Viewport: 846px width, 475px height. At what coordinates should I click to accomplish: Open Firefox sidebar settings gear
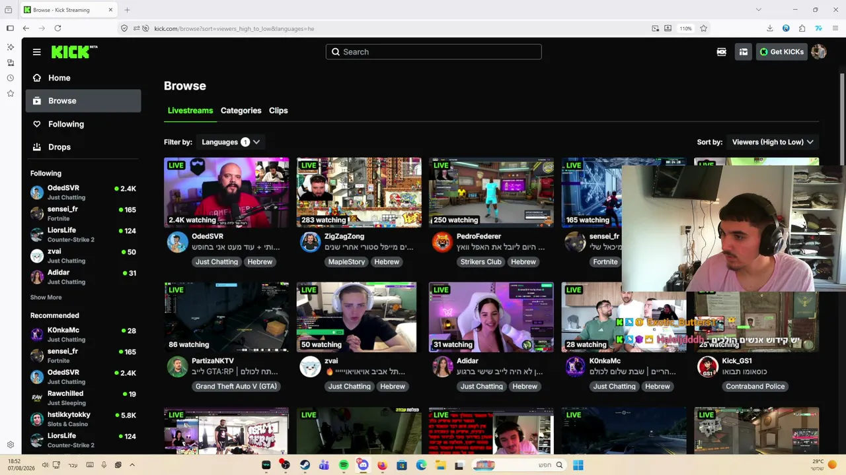click(x=10, y=445)
